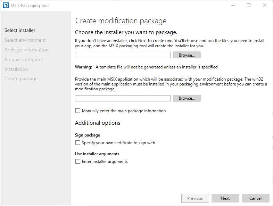Minimize the MSIX Packaging Tool window
The height and width of the screenshot is (206, 273).
[233, 5]
